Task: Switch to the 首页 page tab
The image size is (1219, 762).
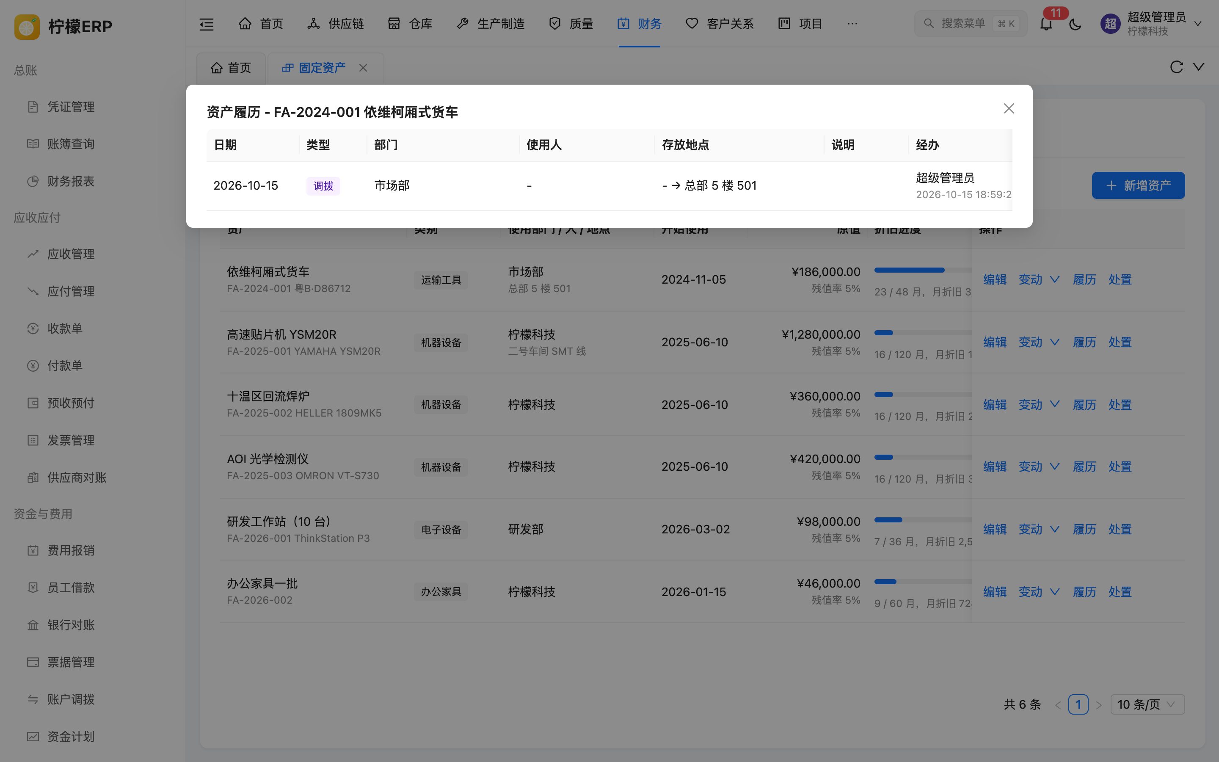Action: point(231,68)
